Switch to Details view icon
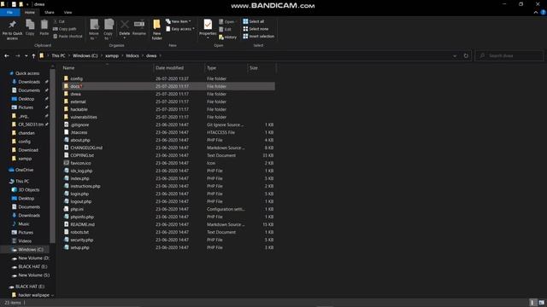The width and height of the screenshot is (547, 307). [x=532, y=303]
